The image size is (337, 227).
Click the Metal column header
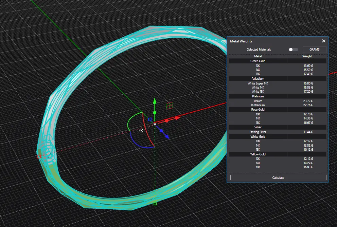[258, 56]
